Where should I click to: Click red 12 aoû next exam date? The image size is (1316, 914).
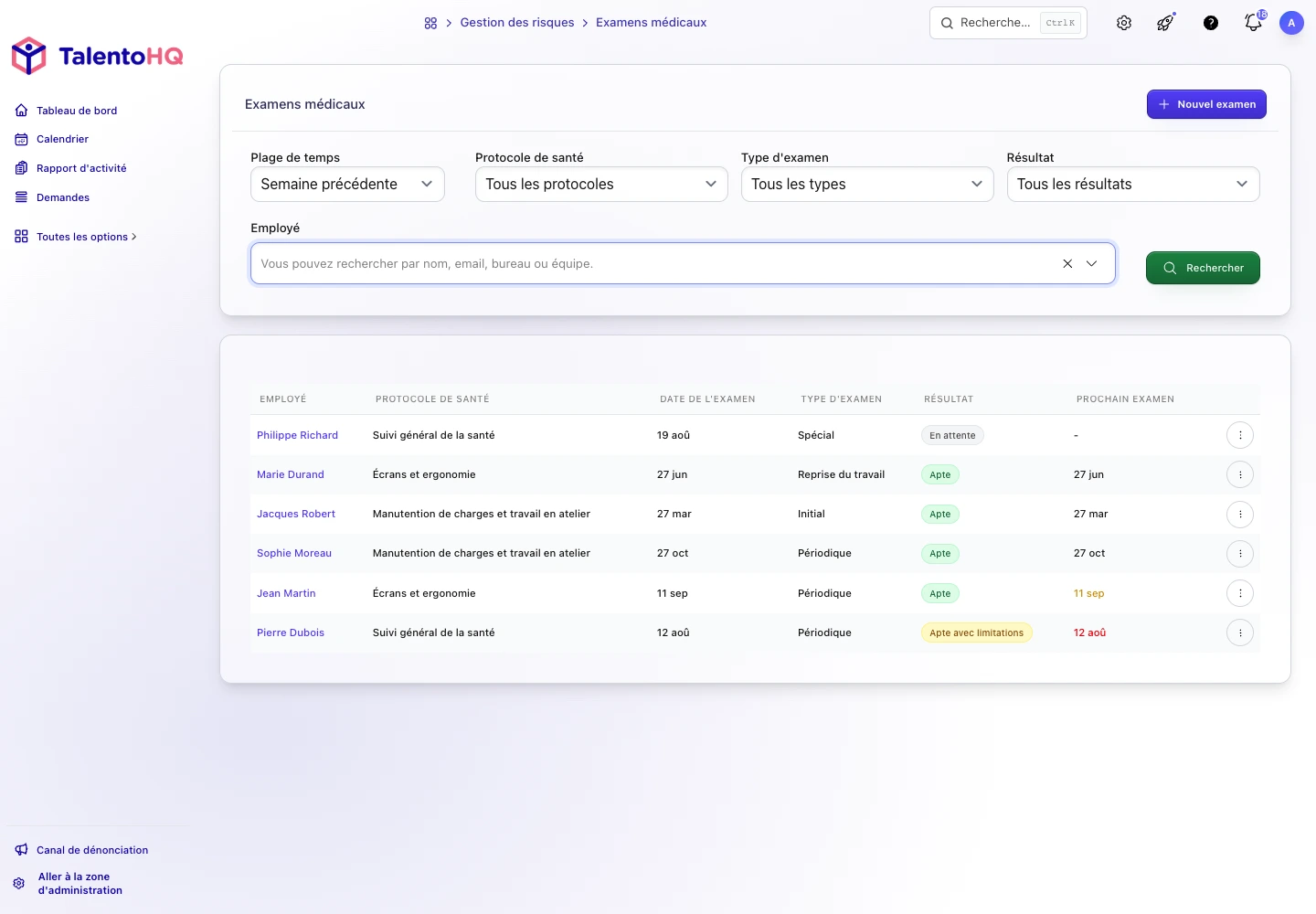[x=1089, y=632]
